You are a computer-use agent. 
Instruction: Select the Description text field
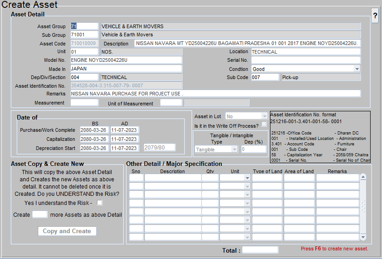coord(247,44)
